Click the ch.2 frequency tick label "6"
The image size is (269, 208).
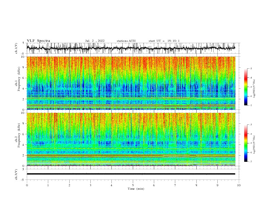tap(24, 134)
